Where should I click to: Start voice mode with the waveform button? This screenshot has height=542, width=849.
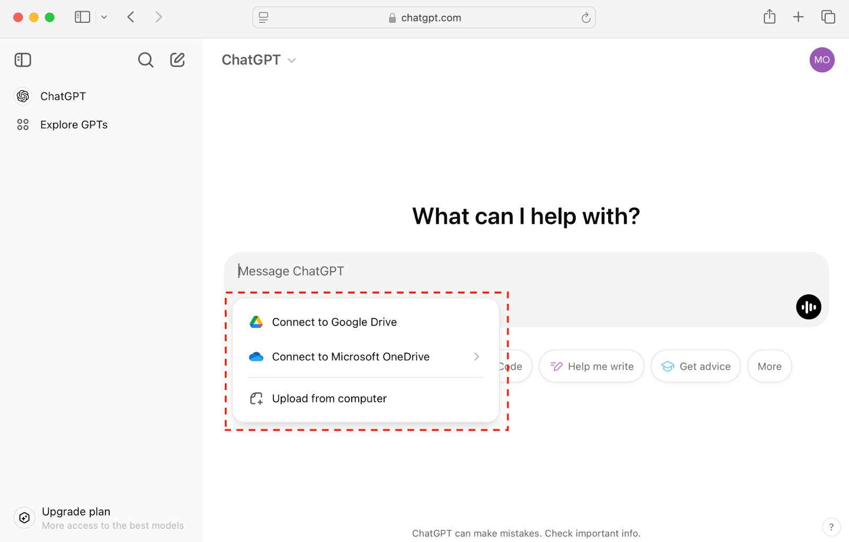809,307
